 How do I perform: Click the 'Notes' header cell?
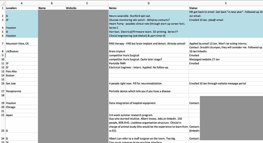(x=149, y=8)
